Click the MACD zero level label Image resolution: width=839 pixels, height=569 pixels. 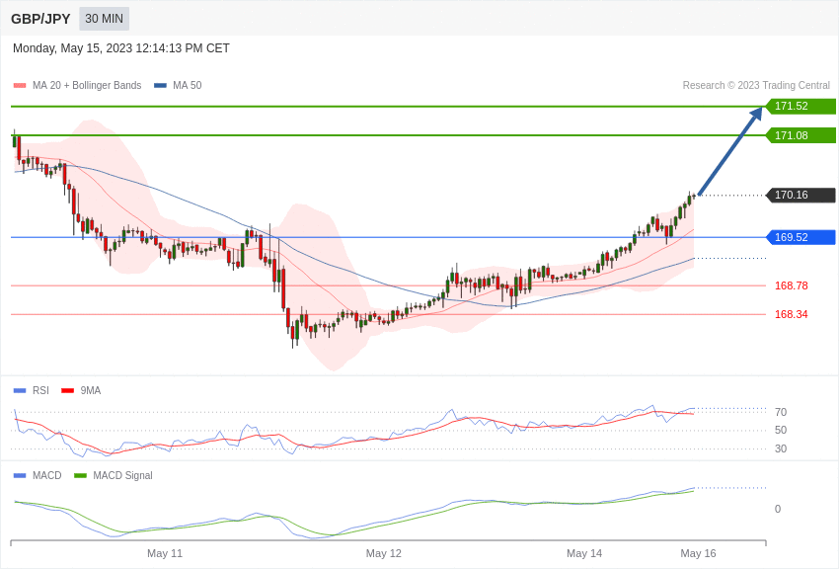778,509
